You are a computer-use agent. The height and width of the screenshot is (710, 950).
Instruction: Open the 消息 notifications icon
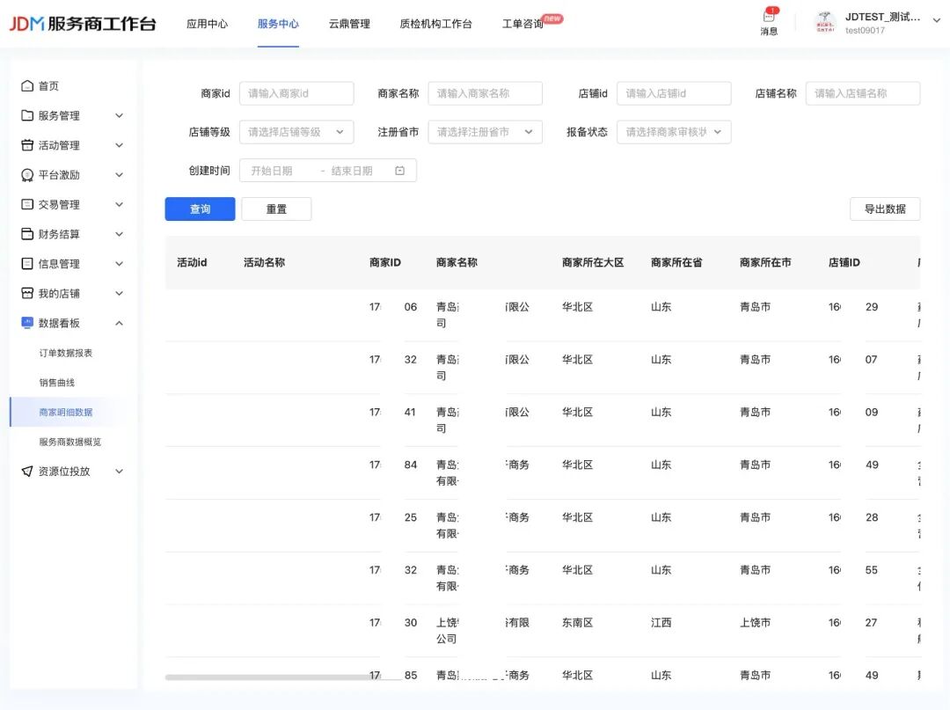(x=769, y=18)
